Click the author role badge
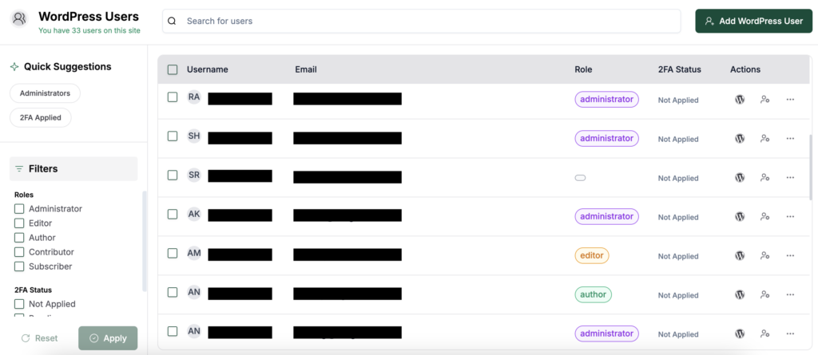This screenshot has width=818, height=355. [594, 294]
